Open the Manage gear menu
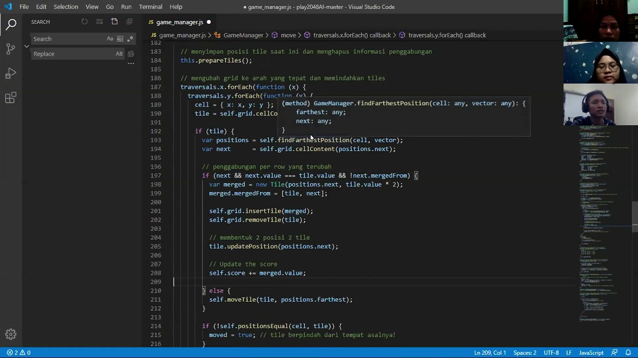The height and width of the screenshot is (358, 638). 10,334
